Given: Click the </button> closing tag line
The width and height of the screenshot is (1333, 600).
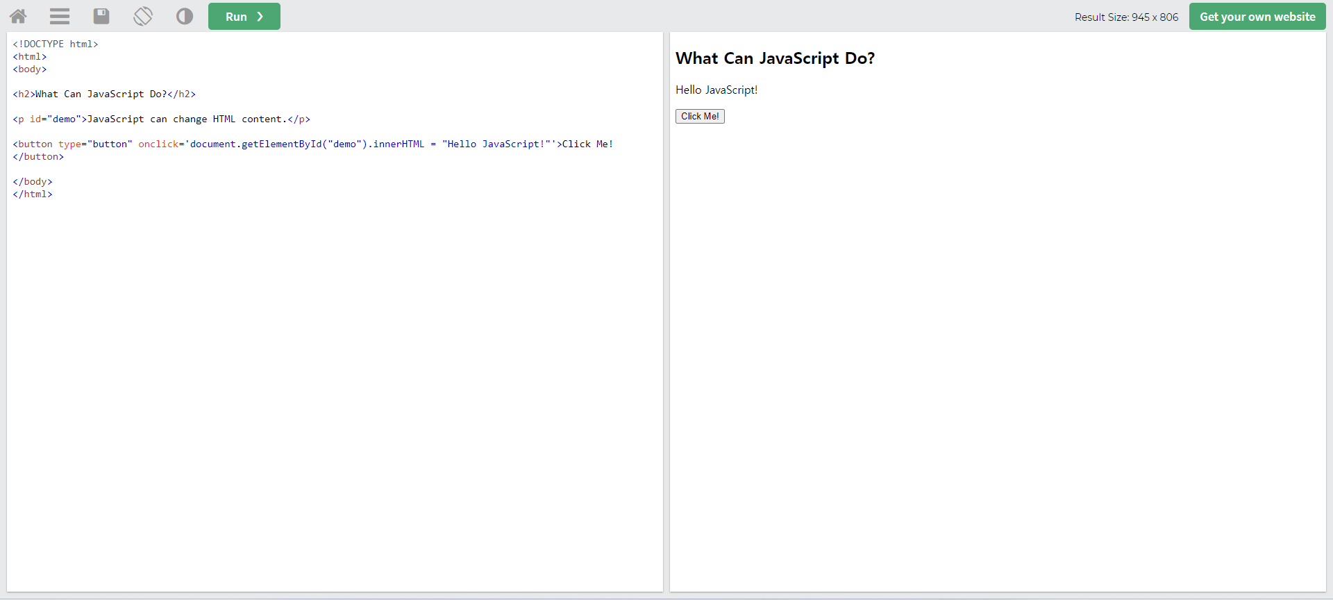Looking at the screenshot, I should [38, 156].
